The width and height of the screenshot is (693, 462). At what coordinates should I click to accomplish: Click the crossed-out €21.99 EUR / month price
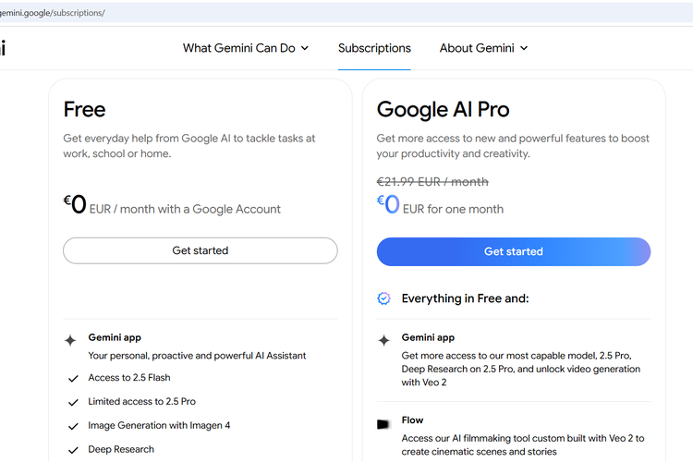tap(432, 182)
